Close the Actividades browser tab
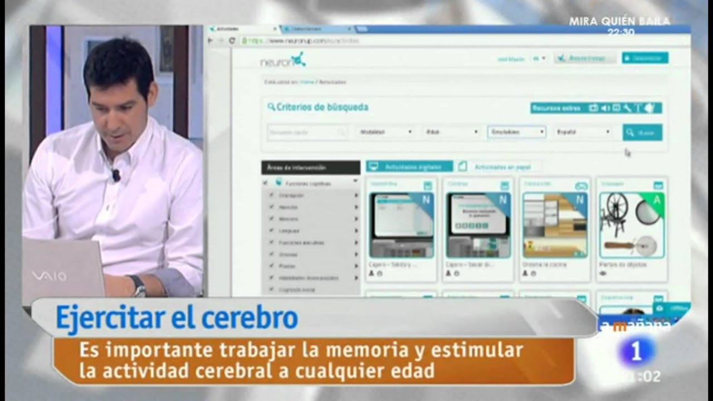Viewport: 713px width, 401px height. [275, 28]
